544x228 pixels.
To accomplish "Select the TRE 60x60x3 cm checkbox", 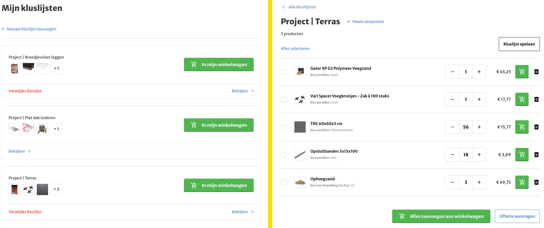I will click(284, 127).
